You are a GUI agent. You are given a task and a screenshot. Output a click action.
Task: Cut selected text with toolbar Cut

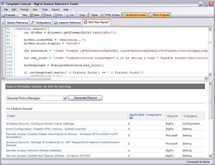click(70, 15)
